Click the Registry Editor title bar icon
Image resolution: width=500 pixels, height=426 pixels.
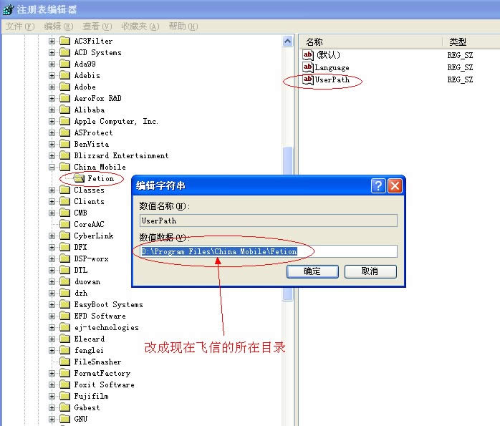coord(9,9)
